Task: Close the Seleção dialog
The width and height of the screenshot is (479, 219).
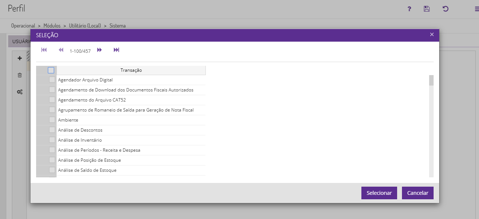Action: tap(432, 35)
